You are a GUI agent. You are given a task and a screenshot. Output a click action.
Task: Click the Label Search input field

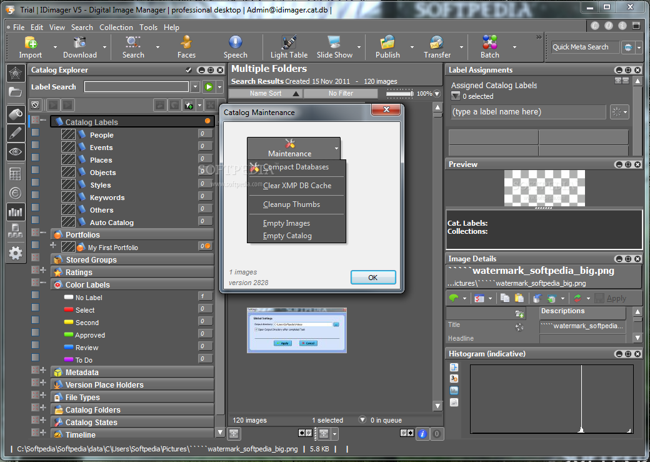point(136,87)
